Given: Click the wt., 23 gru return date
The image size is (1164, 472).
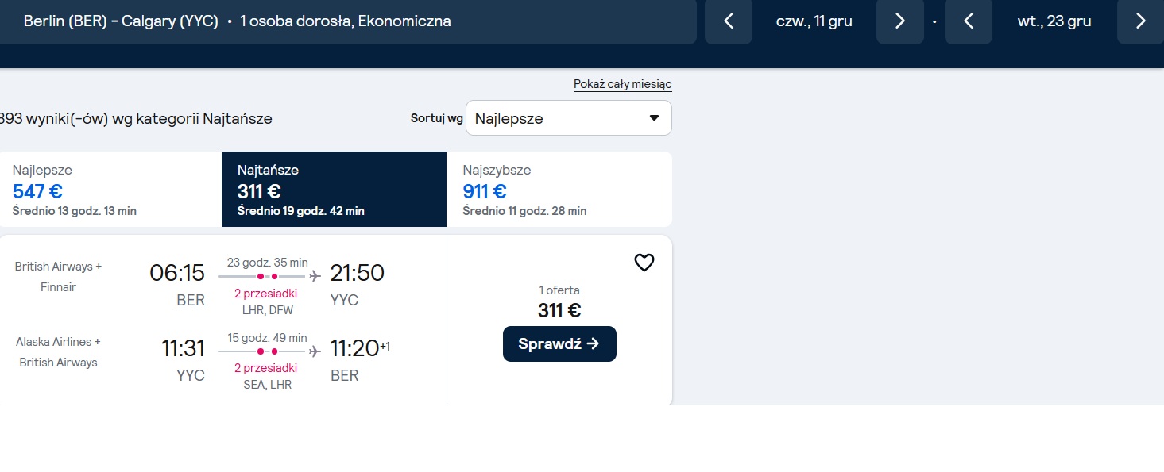Looking at the screenshot, I should coord(1054,21).
